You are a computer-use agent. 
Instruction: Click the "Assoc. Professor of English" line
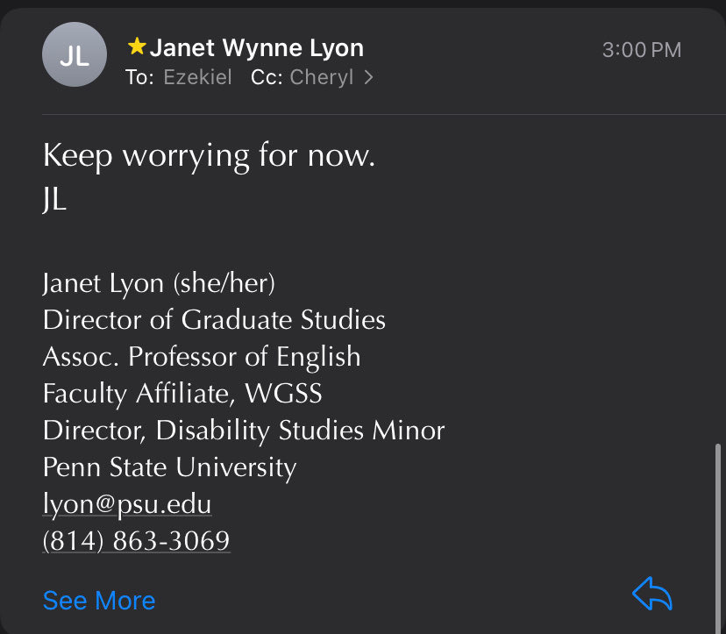tap(202, 357)
